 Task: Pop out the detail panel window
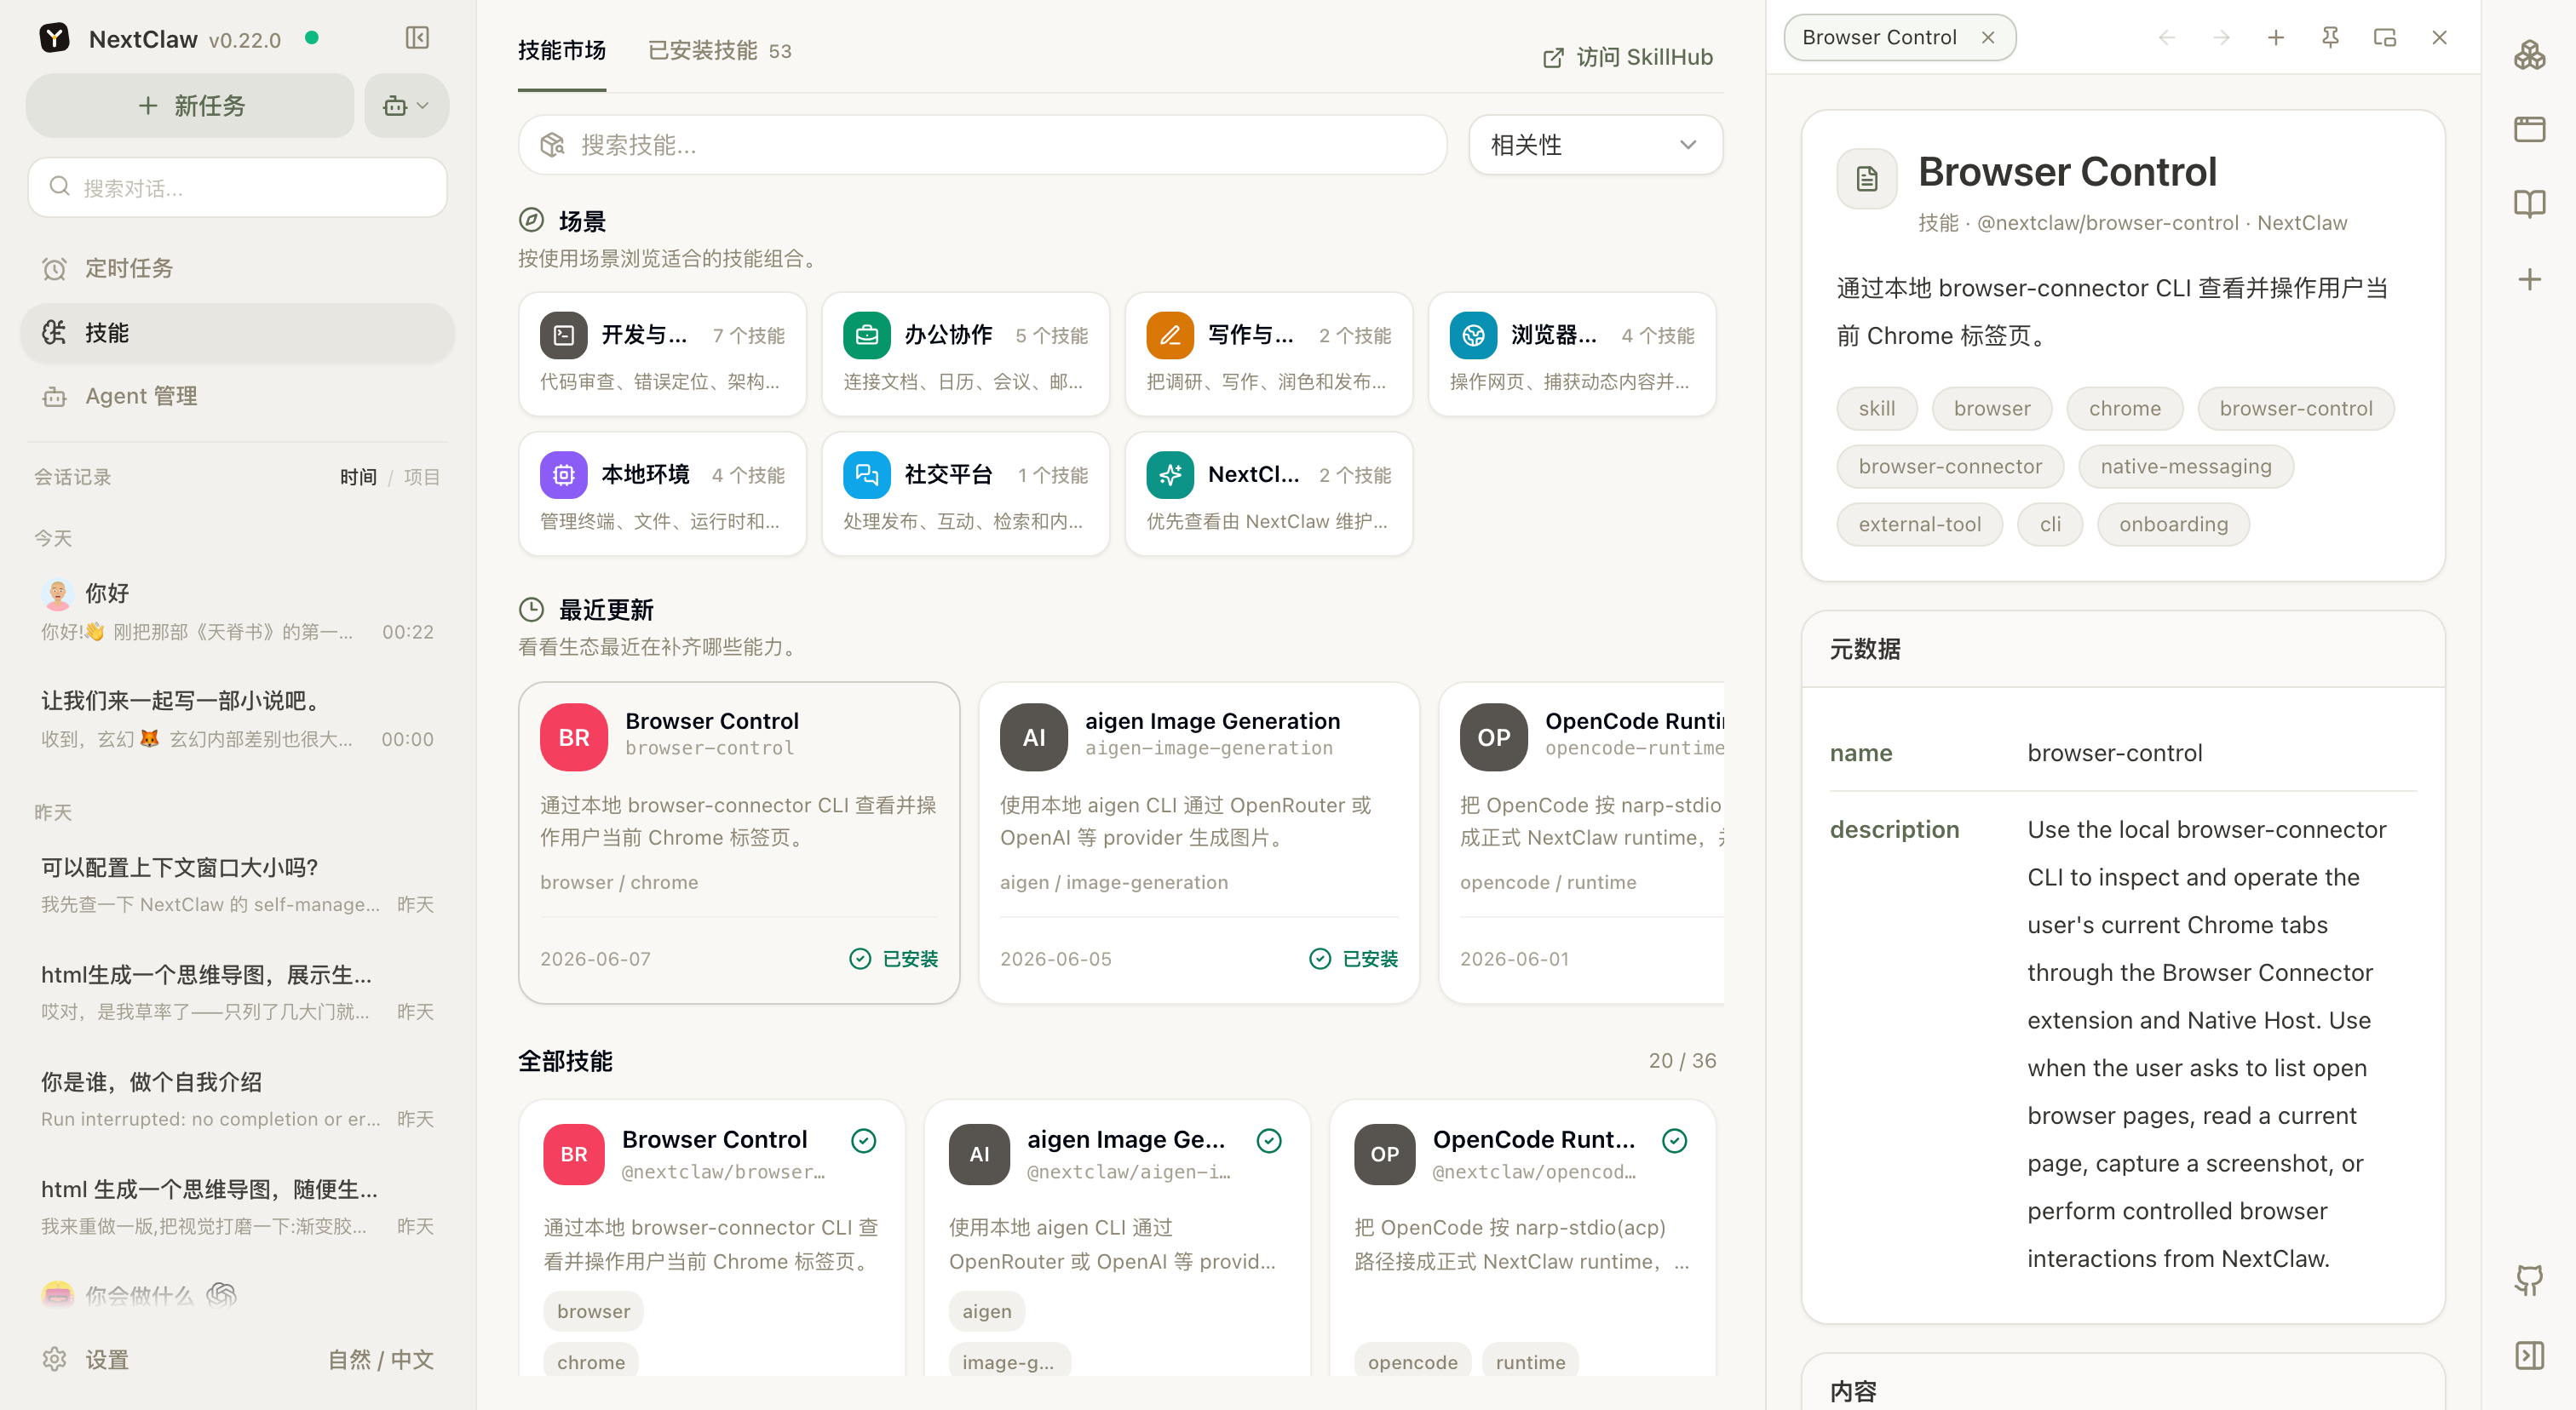2385,38
